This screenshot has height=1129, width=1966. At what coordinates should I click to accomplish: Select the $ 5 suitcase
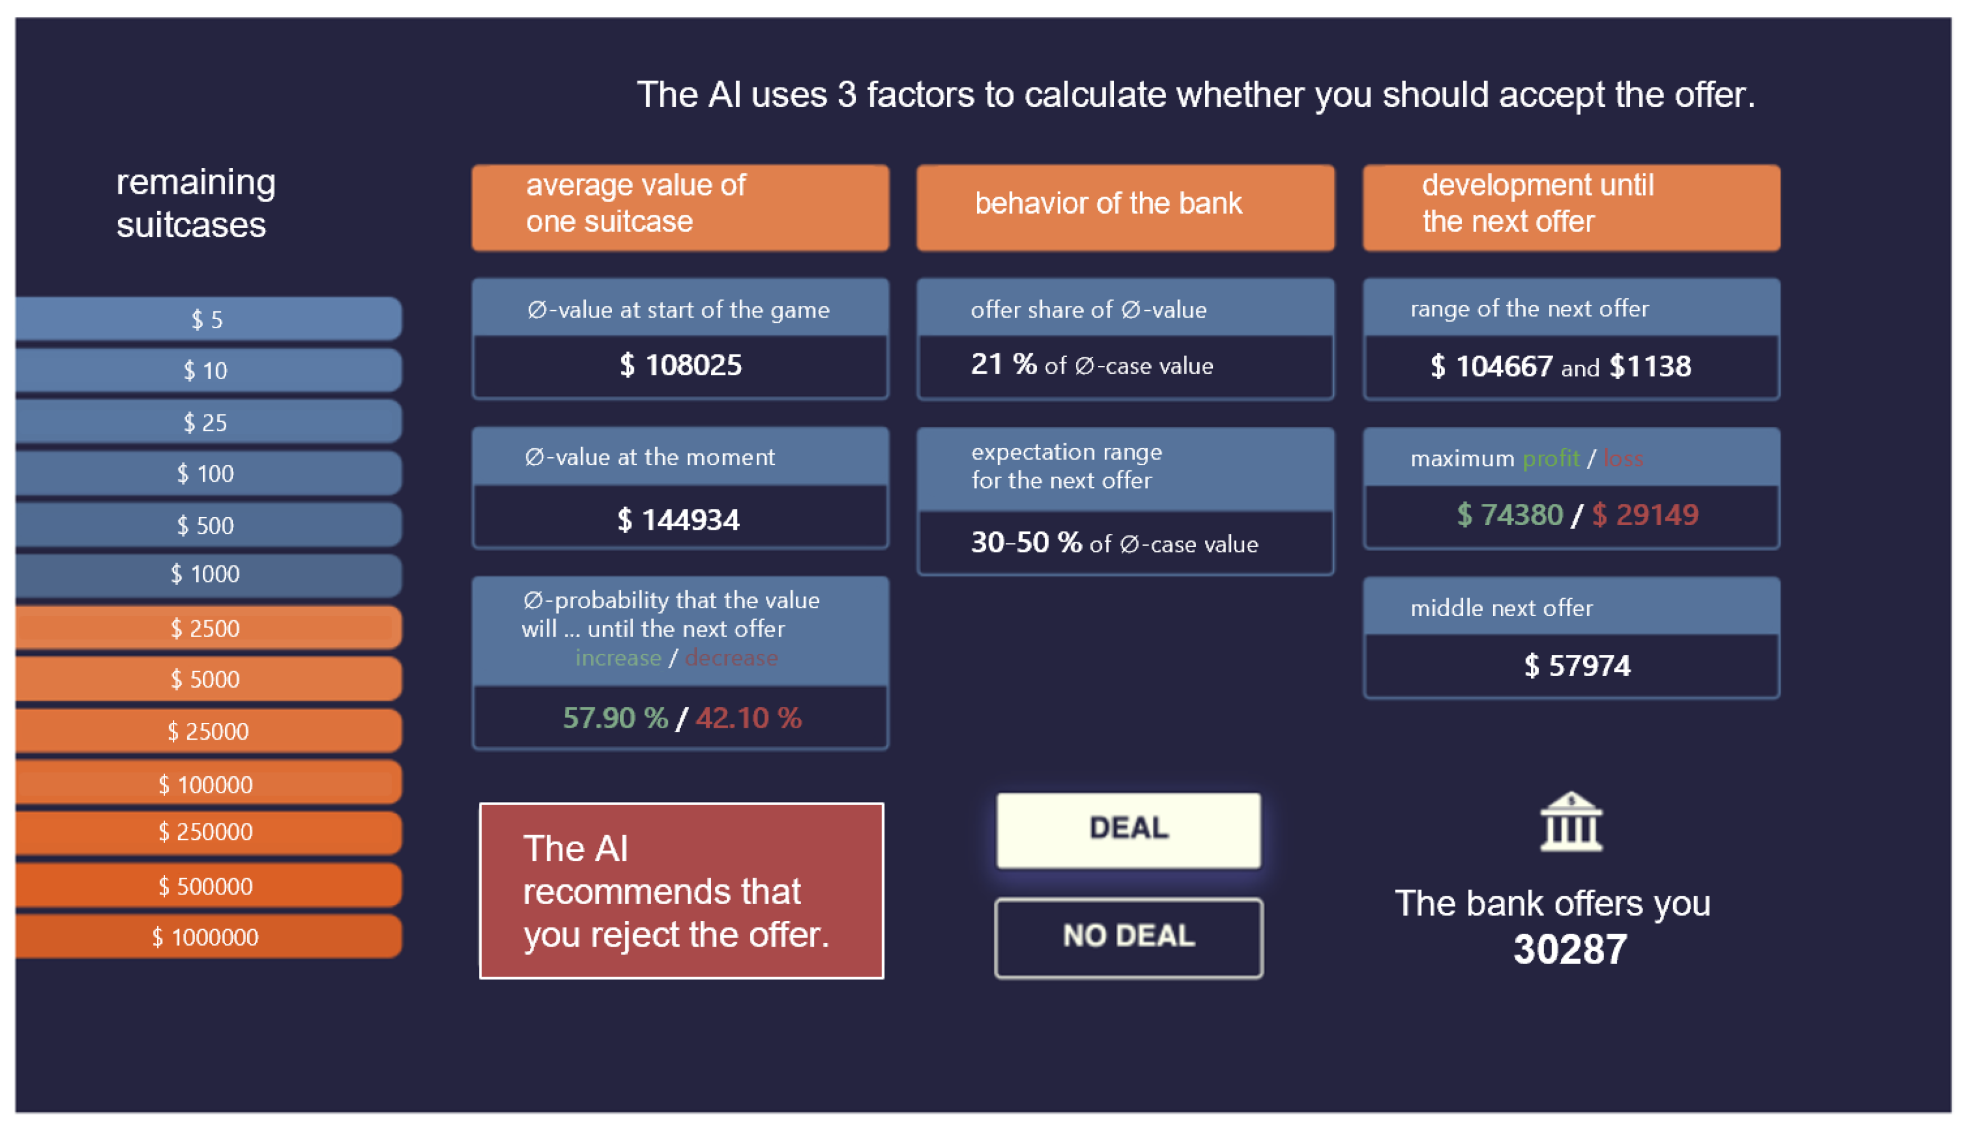pyautogui.click(x=206, y=319)
